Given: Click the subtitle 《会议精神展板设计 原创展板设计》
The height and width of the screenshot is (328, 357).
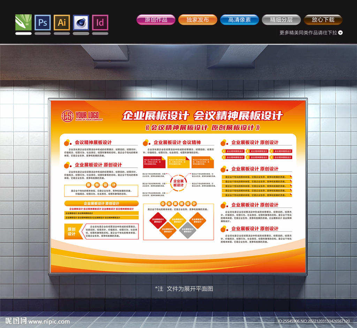Looking at the screenshot, I should coord(203,128).
